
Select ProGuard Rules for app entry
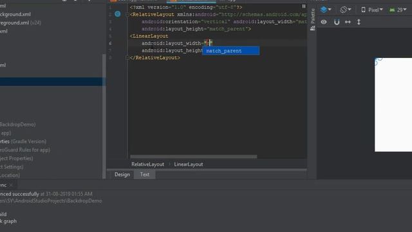tap(25, 150)
